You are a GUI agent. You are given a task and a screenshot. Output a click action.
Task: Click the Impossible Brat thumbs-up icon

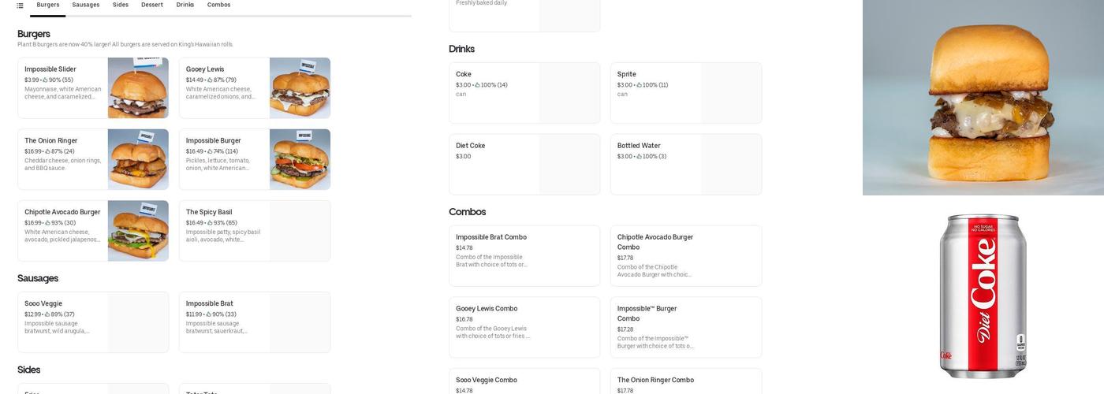click(x=209, y=314)
